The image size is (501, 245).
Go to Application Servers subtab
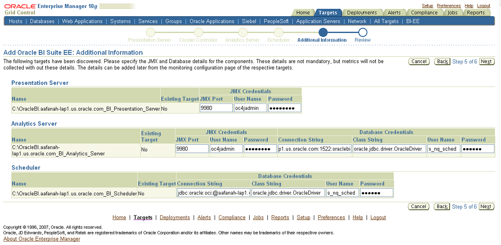(318, 22)
